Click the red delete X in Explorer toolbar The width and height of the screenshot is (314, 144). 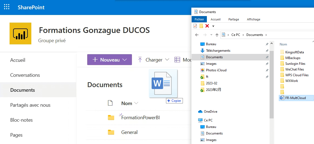click(207, 26)
